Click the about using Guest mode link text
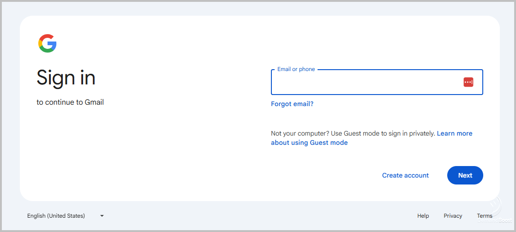This screenshot has height=232, width=516. coord(309,143)
